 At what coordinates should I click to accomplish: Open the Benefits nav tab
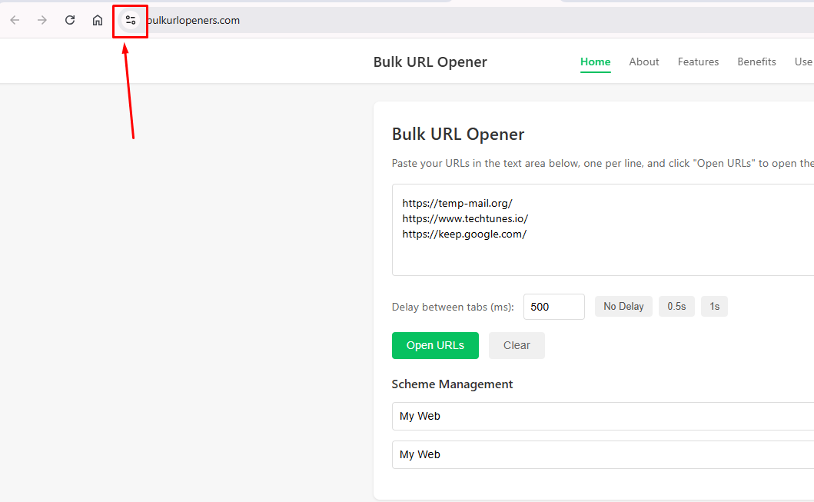tap(756, 62)
